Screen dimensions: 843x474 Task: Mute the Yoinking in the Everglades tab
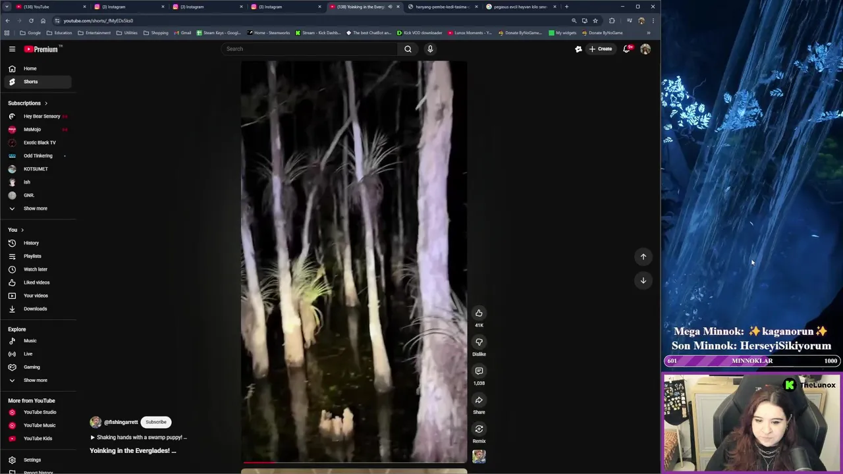tap(390, 7)
